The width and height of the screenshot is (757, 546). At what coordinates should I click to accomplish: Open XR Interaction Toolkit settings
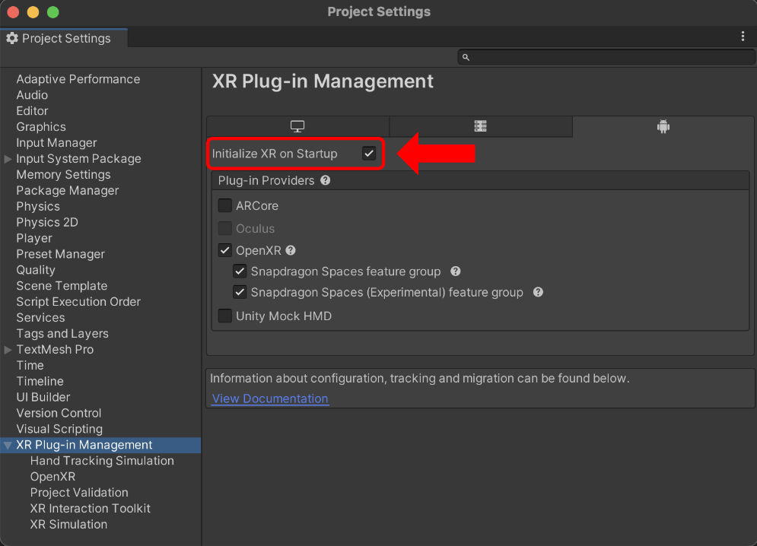[x=91, y=509]
